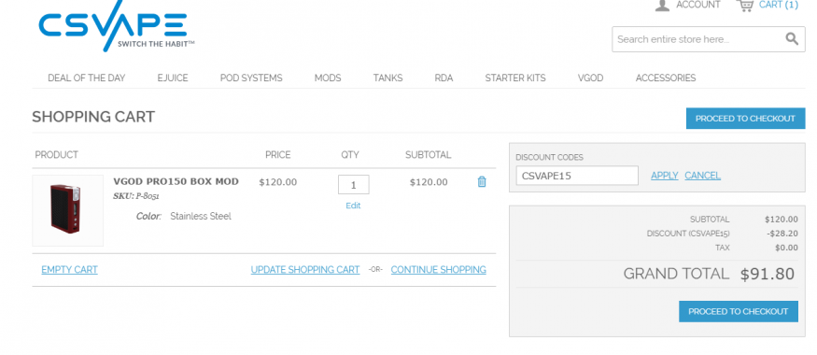Viewport: 817px width, 355px height.
Task: Open the shopping cart icon
Action: point(744,6)
